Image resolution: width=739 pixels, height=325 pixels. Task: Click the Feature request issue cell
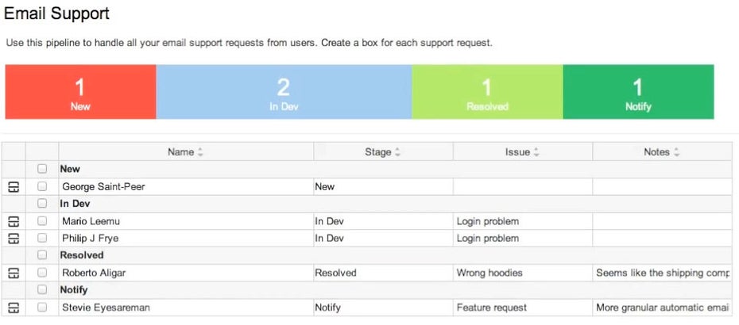[x=523, y=308]
